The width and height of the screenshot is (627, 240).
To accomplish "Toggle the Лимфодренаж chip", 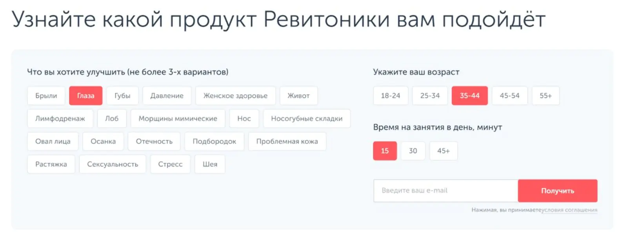I will (60, 118).
